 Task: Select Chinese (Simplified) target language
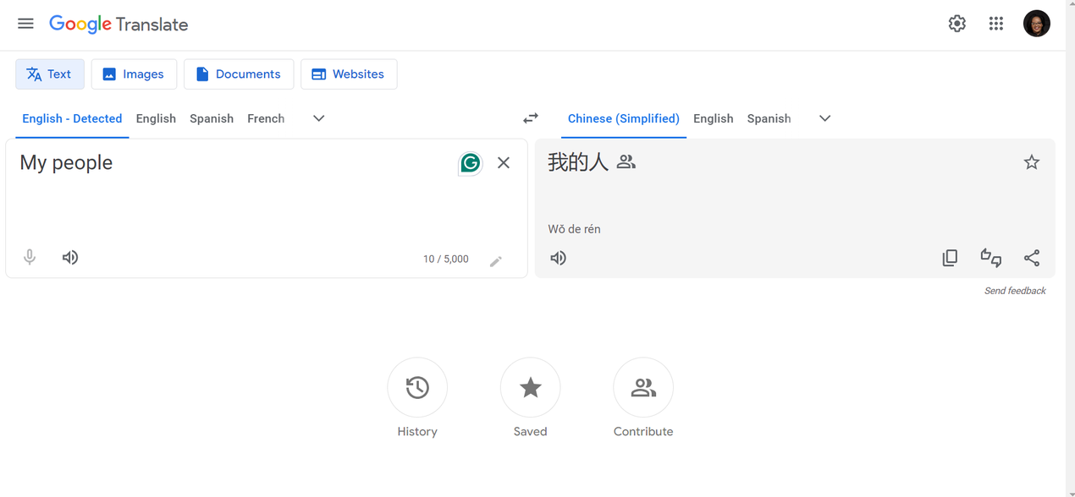pos(624,119)
